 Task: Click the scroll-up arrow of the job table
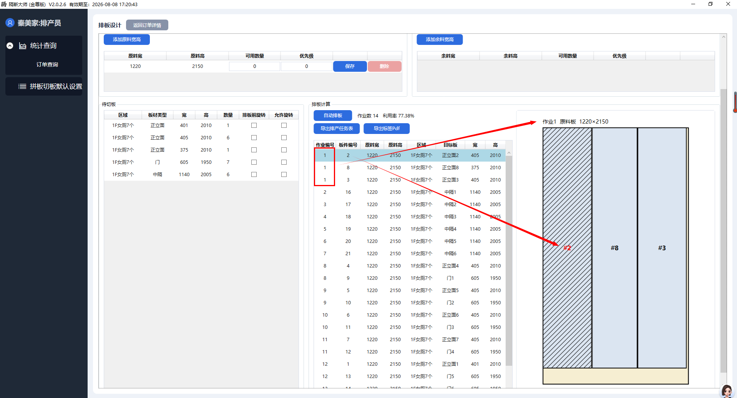pyautogui.click(x=509, y=153)
